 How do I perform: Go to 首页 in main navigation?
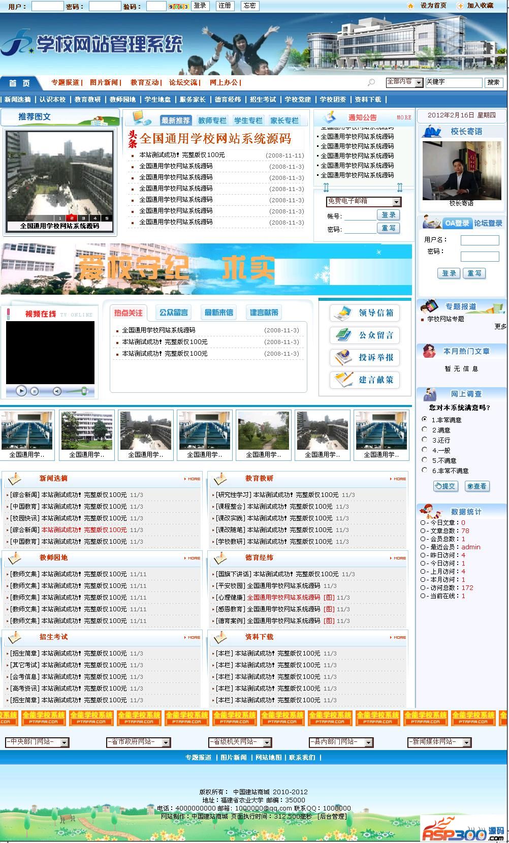19,83
